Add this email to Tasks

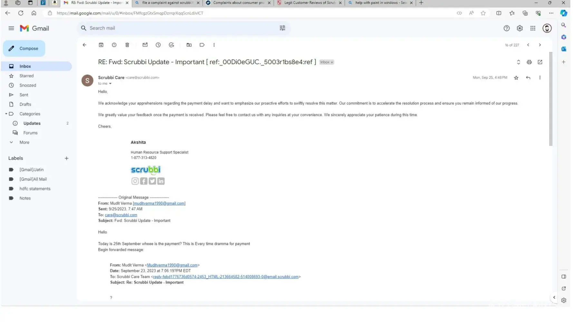171,45
